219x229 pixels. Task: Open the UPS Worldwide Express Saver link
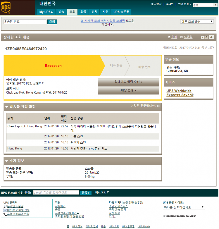180,93
